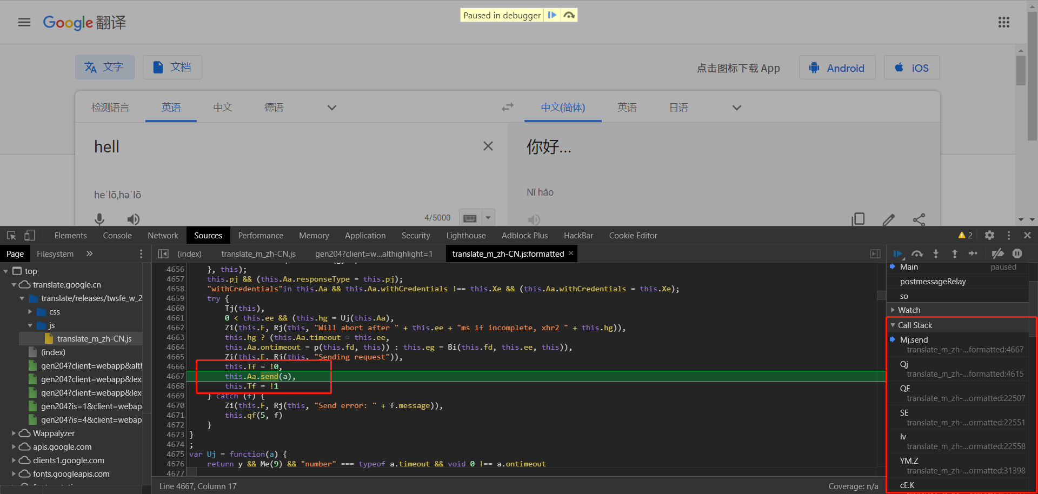Click line number 4667 gutter
The width and height of the screenshot is (1038, 494).
(175, 376)
